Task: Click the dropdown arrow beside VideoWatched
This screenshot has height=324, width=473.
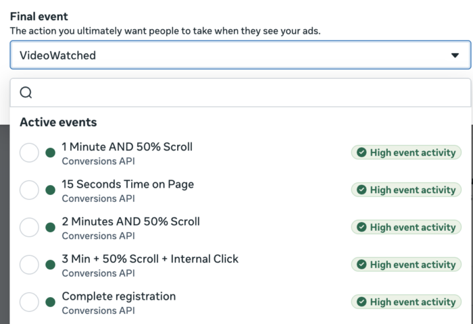Action: point(455,55)
